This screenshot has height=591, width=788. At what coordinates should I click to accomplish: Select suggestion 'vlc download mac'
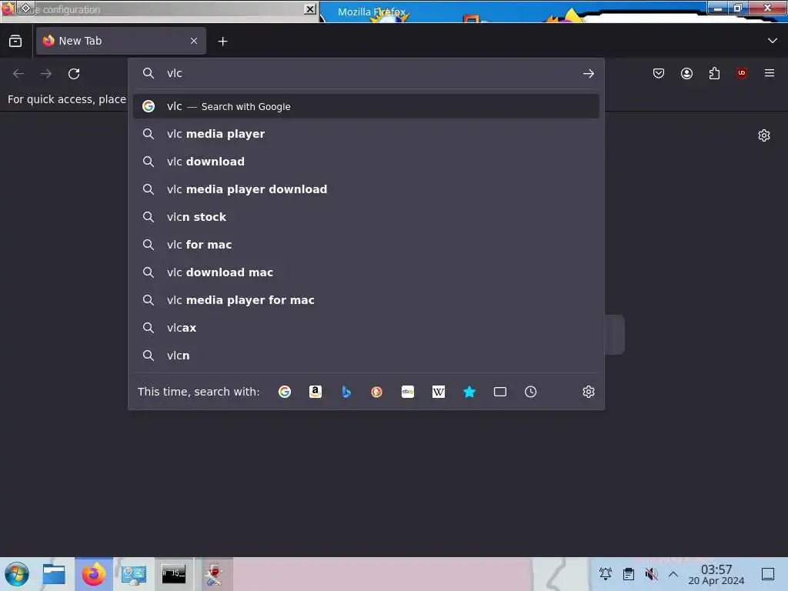click(x=366, y=272)
